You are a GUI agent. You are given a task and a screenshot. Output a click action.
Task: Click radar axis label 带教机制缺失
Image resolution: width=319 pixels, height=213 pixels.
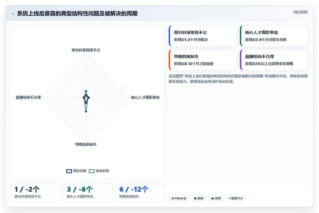(x=86, y=144)
